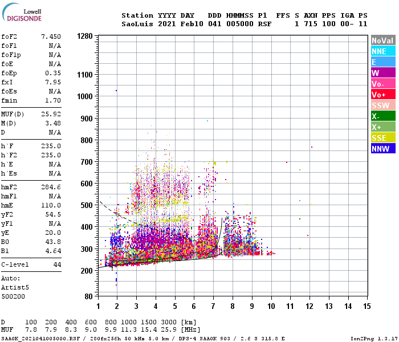Click the 12 MHz frequency axis label
Screen dimensions: 399x342
[x=310, y=307]
